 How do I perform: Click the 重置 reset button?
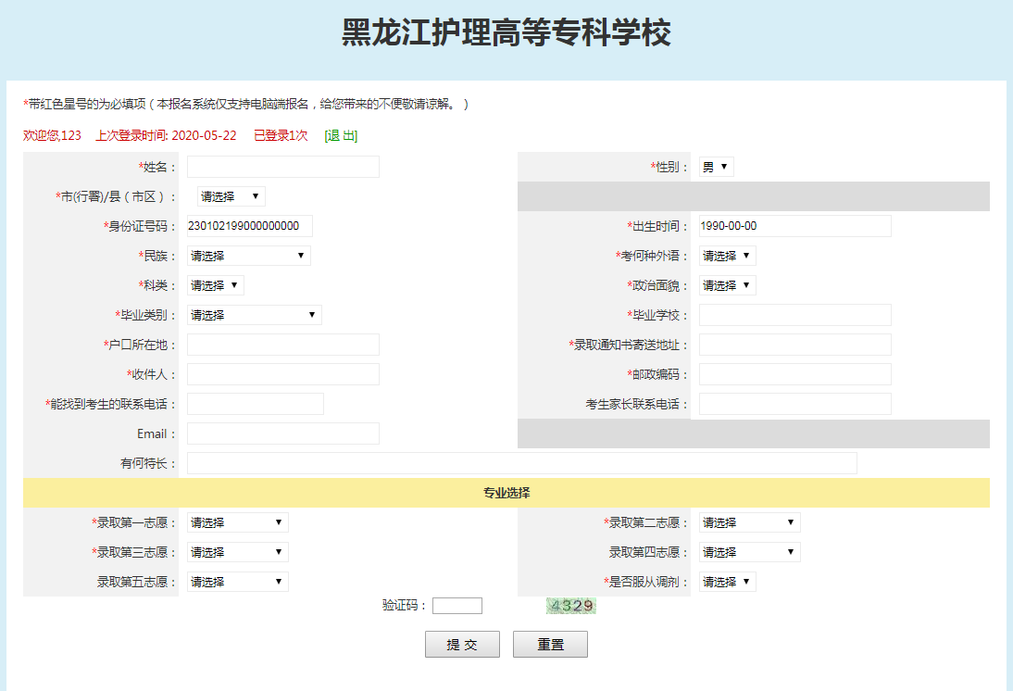pos(550,645)
